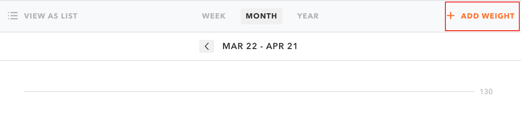
Task: Log a new weight entry
Action: 482,16
